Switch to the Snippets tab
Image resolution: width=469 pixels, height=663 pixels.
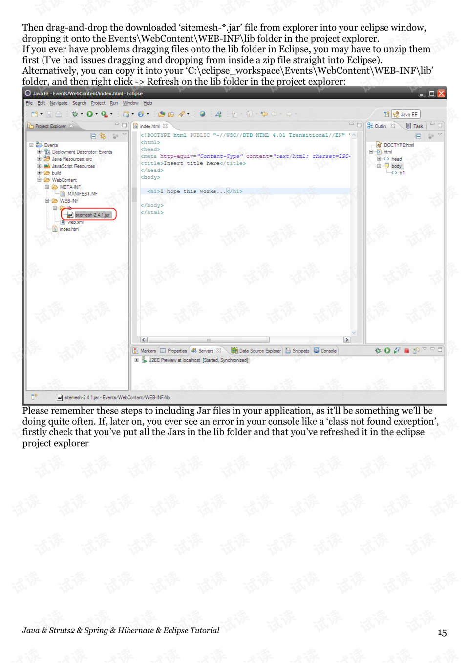298,351
